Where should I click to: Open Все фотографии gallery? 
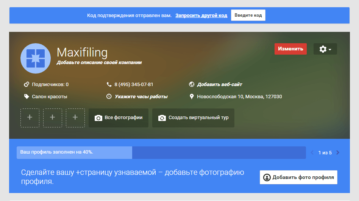tap(119, 118)
